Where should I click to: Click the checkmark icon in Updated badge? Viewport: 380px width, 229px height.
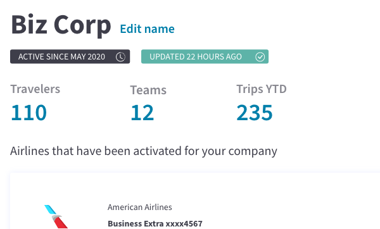[x=260, y=57]
